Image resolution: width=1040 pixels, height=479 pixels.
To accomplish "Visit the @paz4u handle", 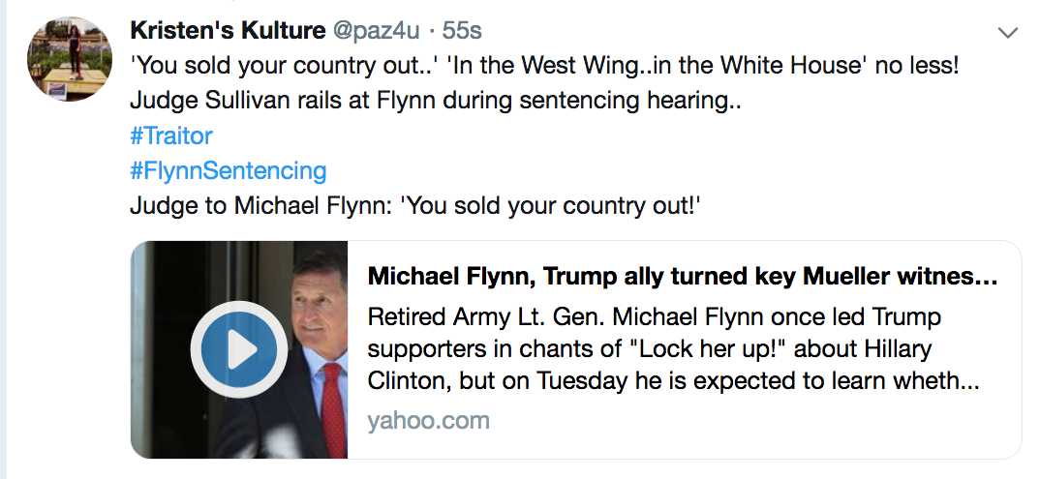I will pos(377,30).
